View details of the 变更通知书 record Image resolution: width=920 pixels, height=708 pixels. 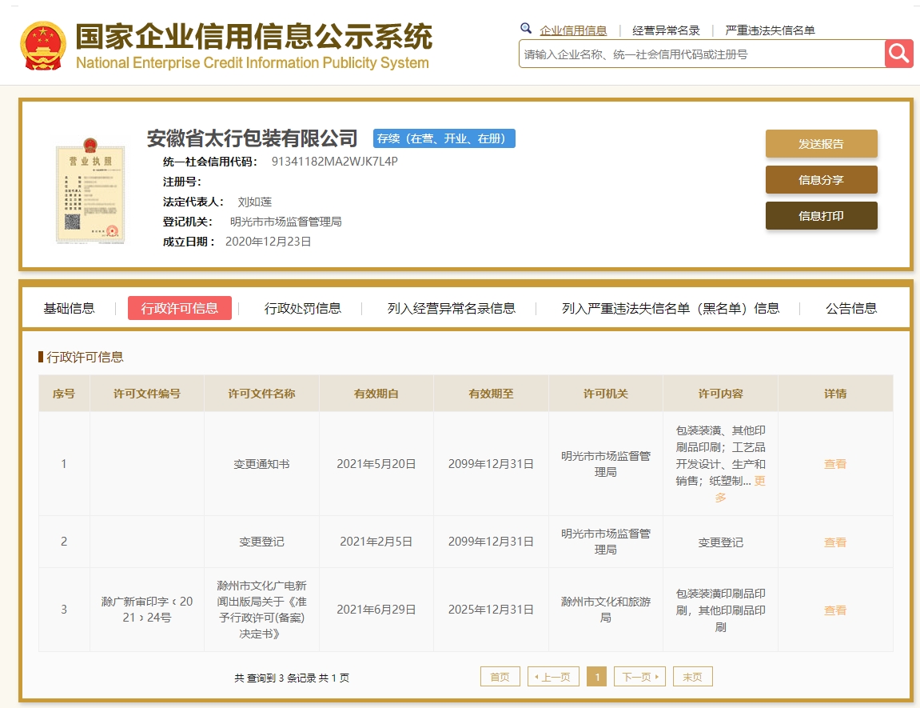point(835,464)
